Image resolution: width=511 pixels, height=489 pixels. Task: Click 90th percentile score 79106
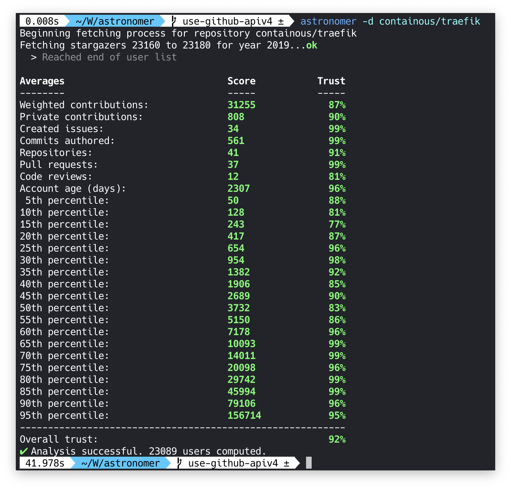coord(241,404)
